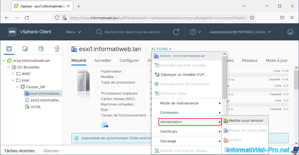This screenshot has height=155, width=299.
Task: Click the ESXi host server image
Action: [x=83, y=81]
